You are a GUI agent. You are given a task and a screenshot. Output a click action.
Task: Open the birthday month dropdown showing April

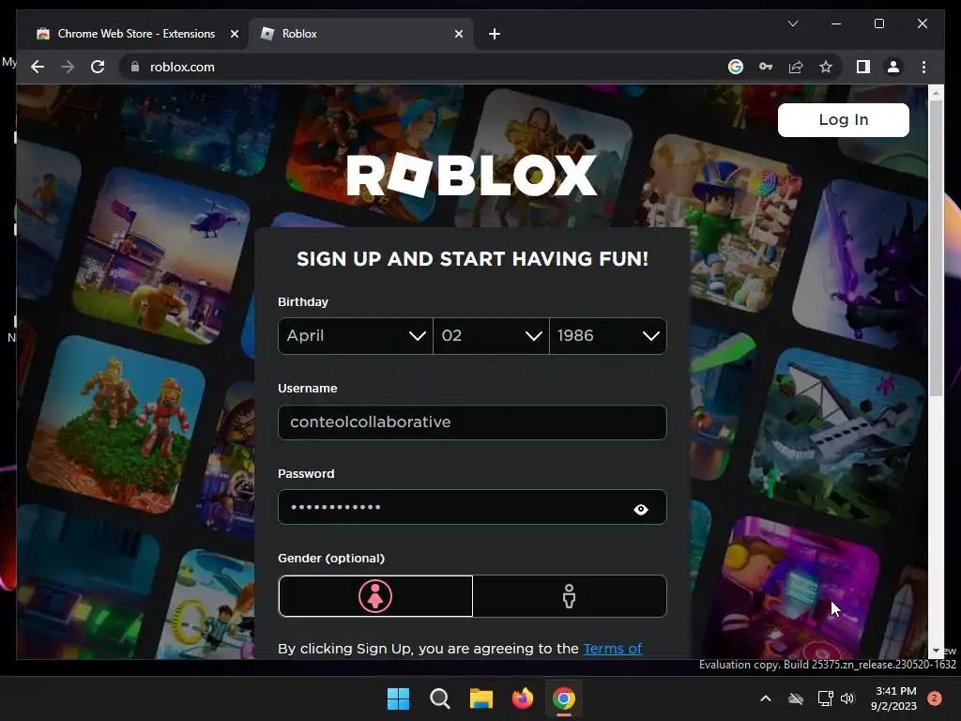356,336
